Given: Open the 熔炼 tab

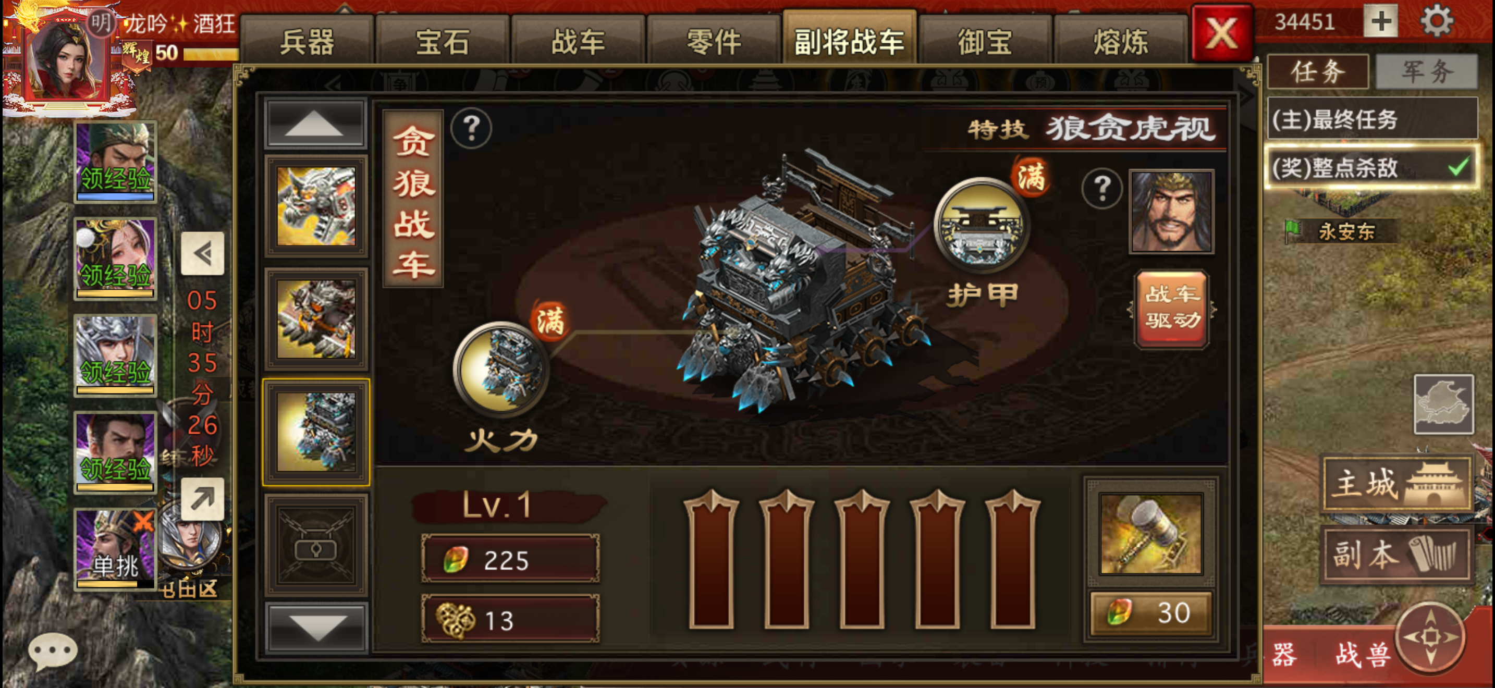Looking at the screenshot, I should (x=1120, y=42).
